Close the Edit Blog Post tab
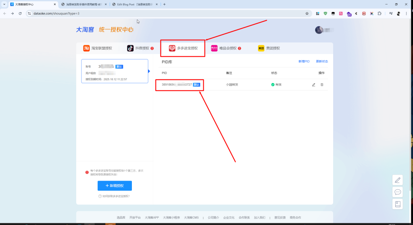The width and height of the screenshot is (413, 225). click(x=157, y=4)
